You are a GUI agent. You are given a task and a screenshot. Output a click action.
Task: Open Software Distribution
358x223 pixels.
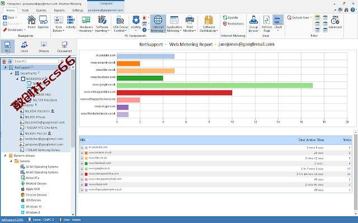coord(209,24)
